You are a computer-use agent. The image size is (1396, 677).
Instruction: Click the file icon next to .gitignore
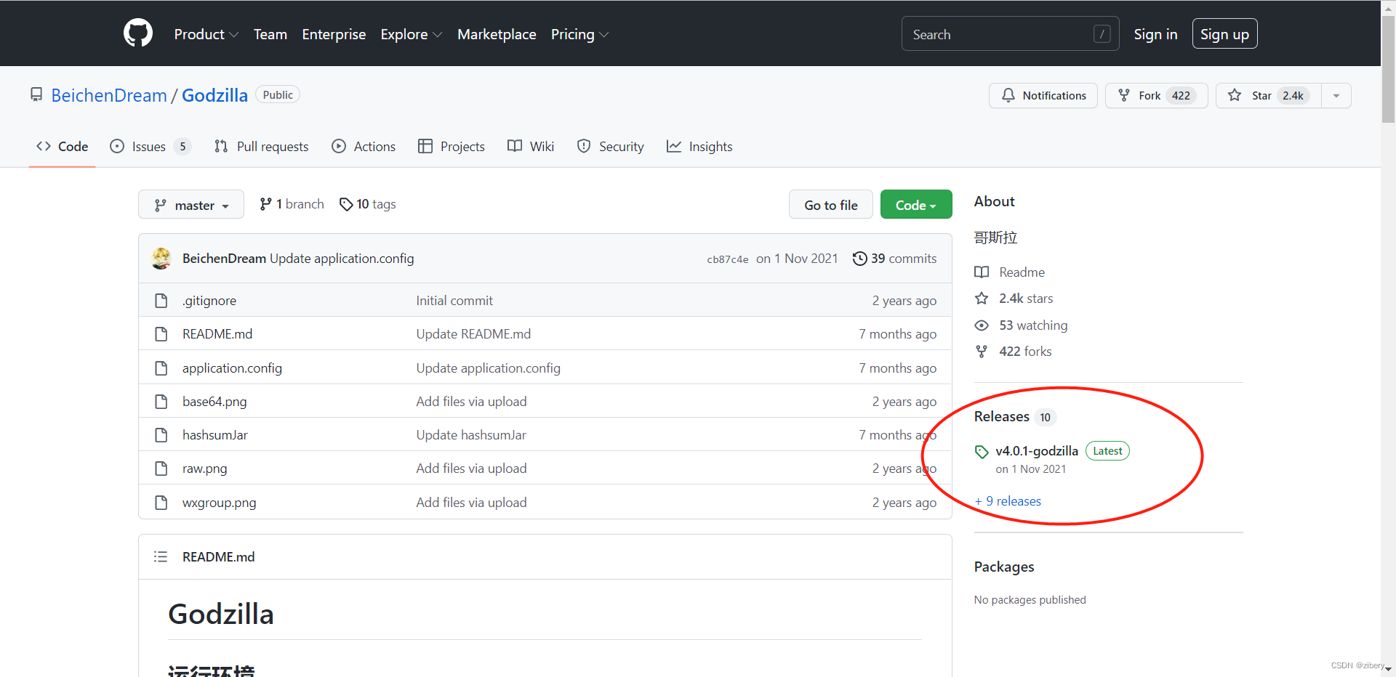[x=161, y=301]
